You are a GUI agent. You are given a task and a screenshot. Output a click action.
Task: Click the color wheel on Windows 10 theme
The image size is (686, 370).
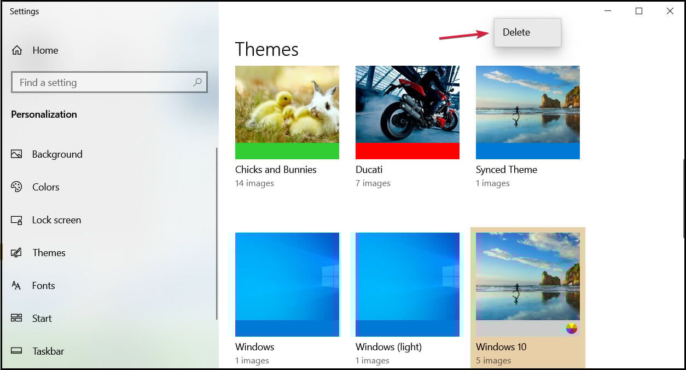[x=571, y=328]
